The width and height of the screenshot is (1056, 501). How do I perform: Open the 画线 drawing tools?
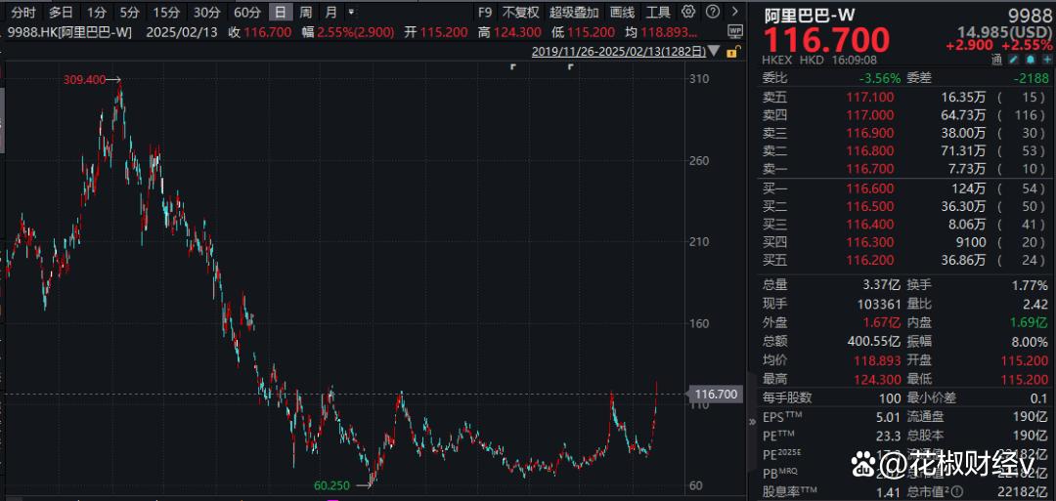point(622,12)
